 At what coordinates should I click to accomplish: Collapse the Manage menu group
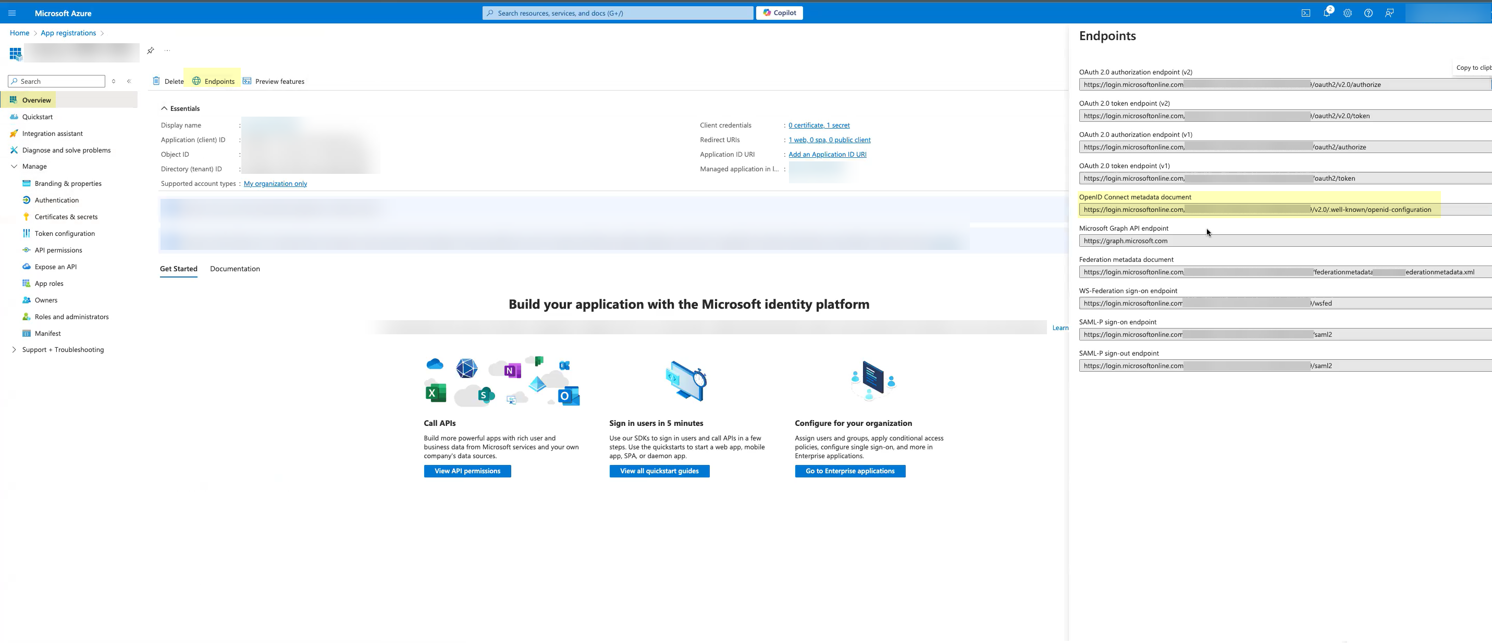[x=14, y=166]
